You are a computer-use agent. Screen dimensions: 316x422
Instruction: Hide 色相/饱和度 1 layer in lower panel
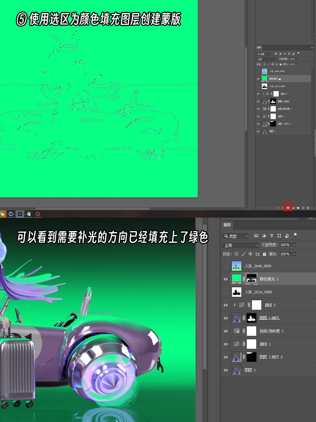click(x=226, y=331)
